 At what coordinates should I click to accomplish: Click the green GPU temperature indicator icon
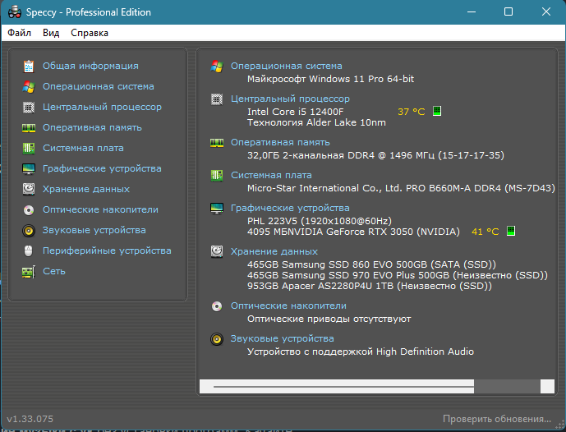click(x=510, y=231)
